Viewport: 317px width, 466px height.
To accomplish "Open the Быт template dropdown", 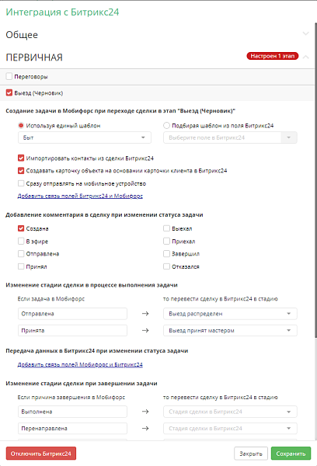I will tap(85, 137).
